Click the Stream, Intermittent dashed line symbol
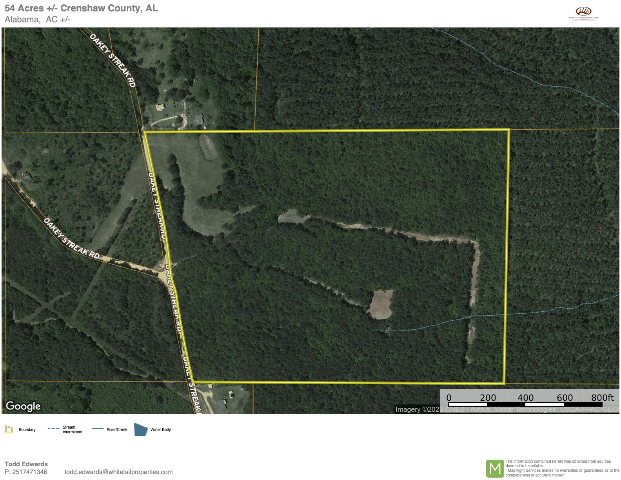 [x=54, y=429]
